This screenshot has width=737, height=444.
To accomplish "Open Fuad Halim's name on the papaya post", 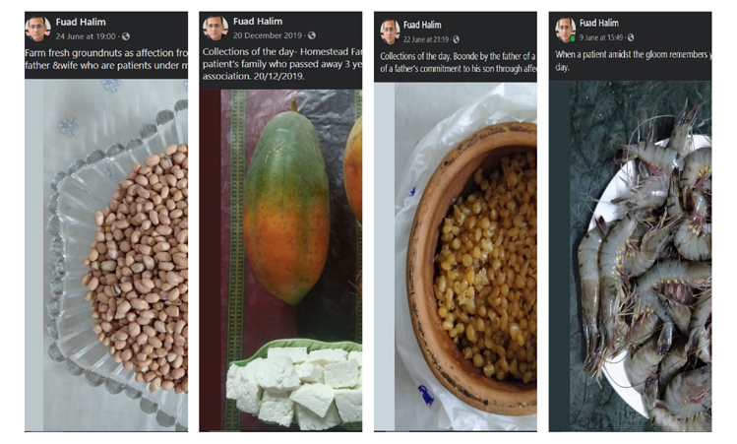I will (x=256, y=21).
